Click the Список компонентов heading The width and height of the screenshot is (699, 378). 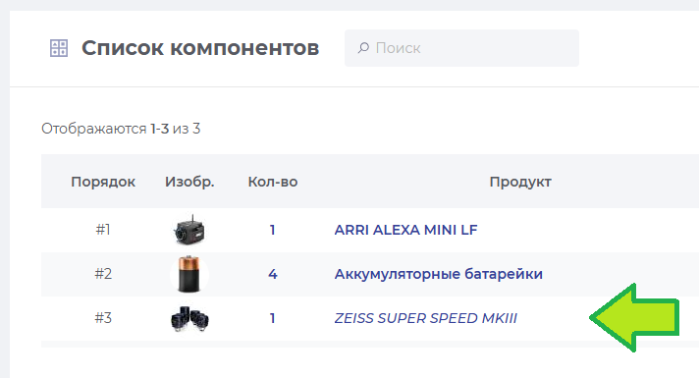[200, 48]
